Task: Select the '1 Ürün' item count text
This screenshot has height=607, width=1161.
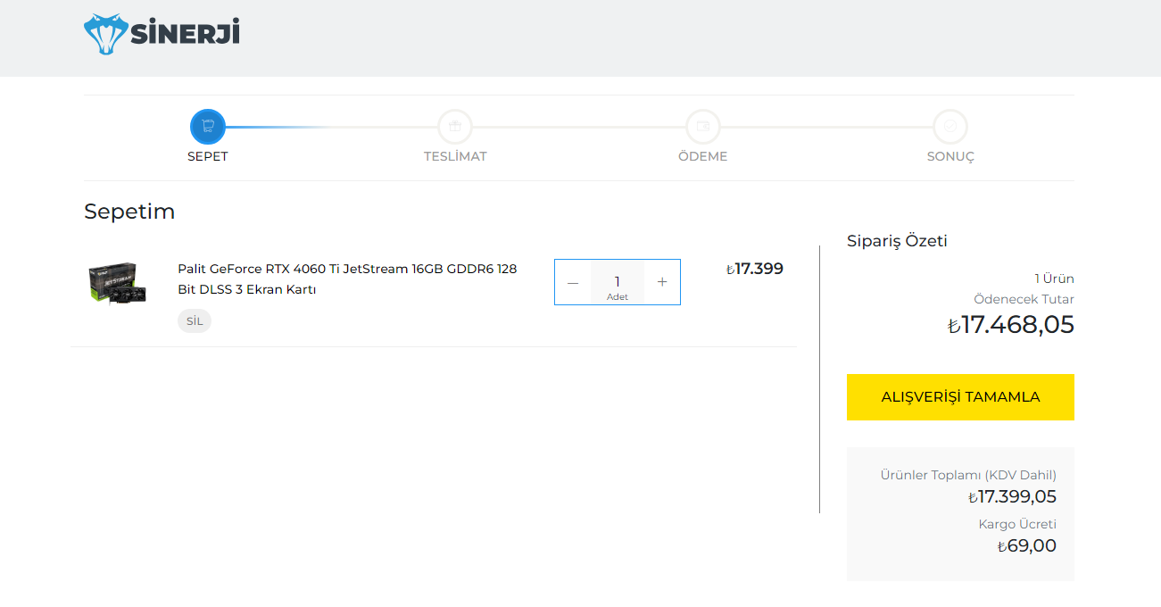Action: 1054,279
